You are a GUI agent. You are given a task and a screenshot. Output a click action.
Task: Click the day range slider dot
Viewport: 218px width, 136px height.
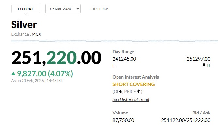[204, 65]
